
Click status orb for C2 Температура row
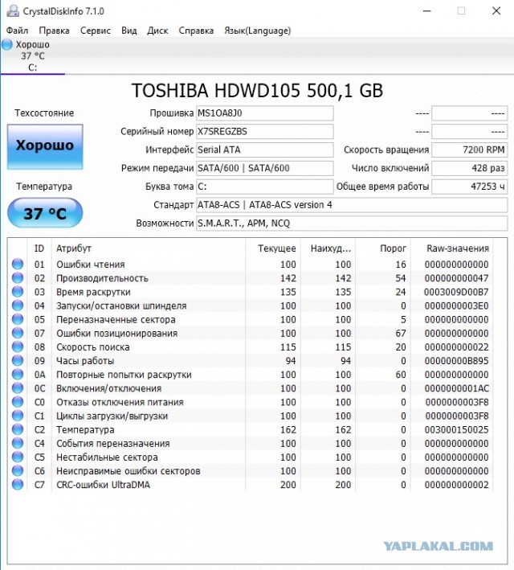coord(18,429)
